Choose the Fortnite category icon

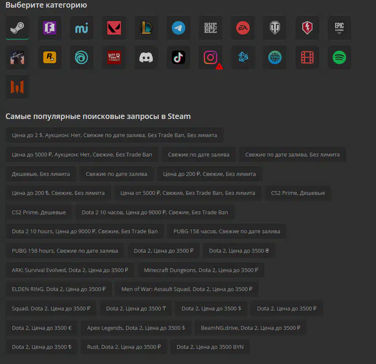coord(50,28)
